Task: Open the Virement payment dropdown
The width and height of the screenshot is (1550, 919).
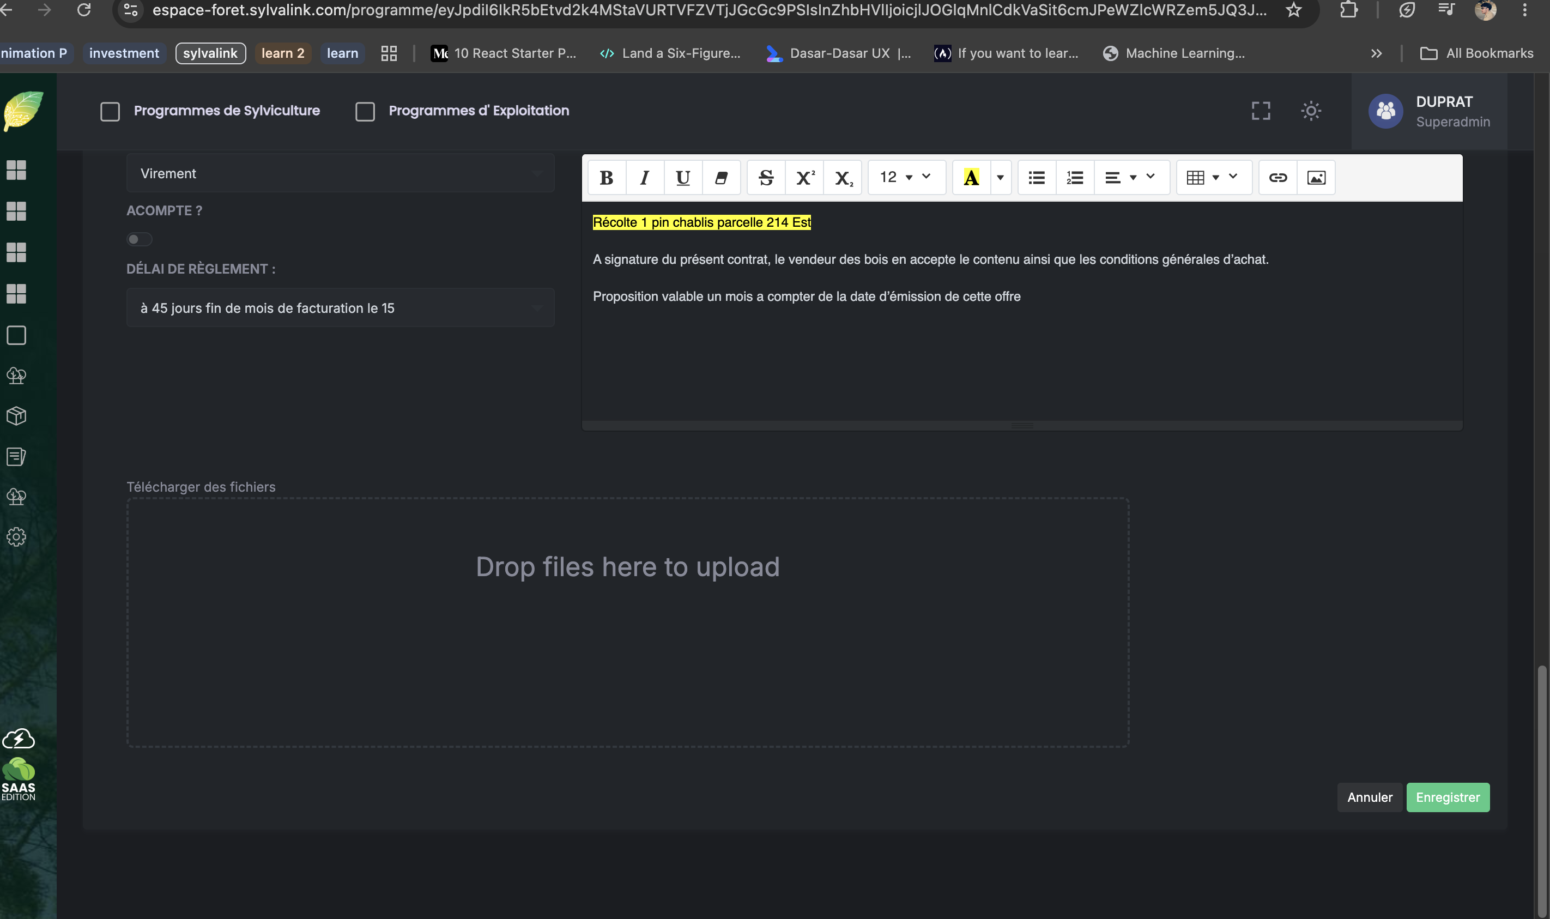Action: point(341,173)
